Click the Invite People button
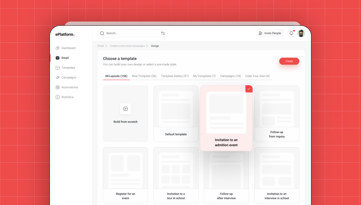This screenshot has width=361, height=205. [270, 33]
